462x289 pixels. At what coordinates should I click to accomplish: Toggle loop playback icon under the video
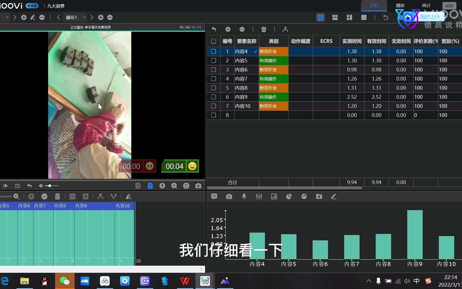[x=17, y=186]
